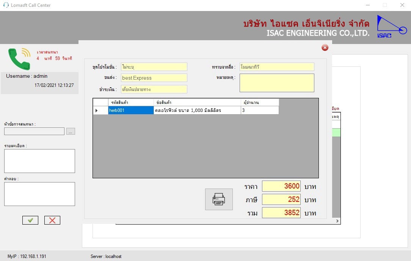This screenshot has width=411, height=261.
Task: Select product code cell herb001
Action: pyautogui.click(x=131, y=110)
